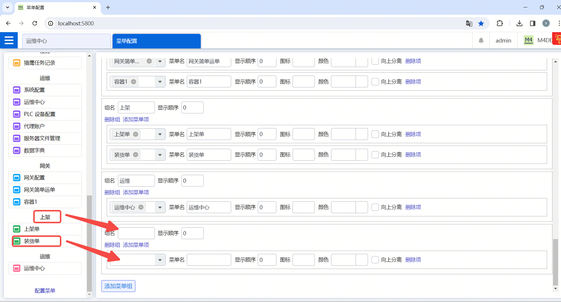Click the sidebar 装货单 green icon
Viewport: 561px width, 302px height.
click(x=17, y=241)
